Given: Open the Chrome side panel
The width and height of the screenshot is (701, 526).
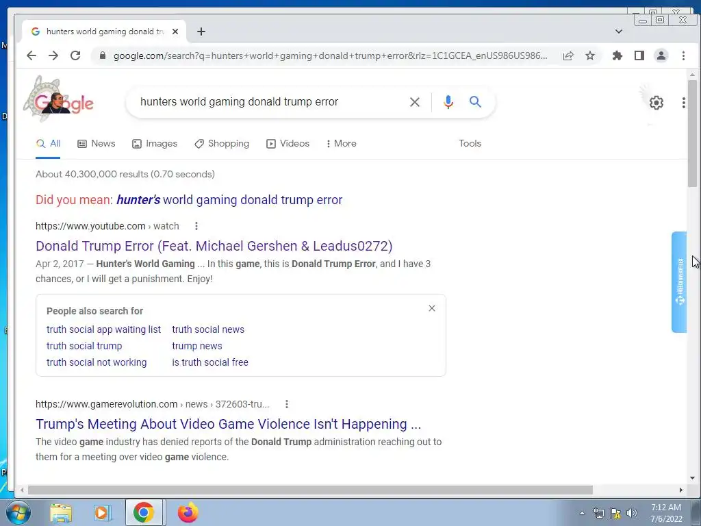Looking at the screenshot, I should click(x=639, y=55).
